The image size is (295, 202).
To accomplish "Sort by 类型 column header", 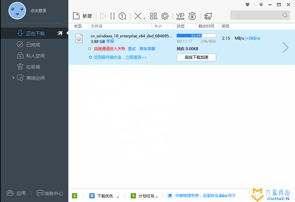I will tap(78, 26).
